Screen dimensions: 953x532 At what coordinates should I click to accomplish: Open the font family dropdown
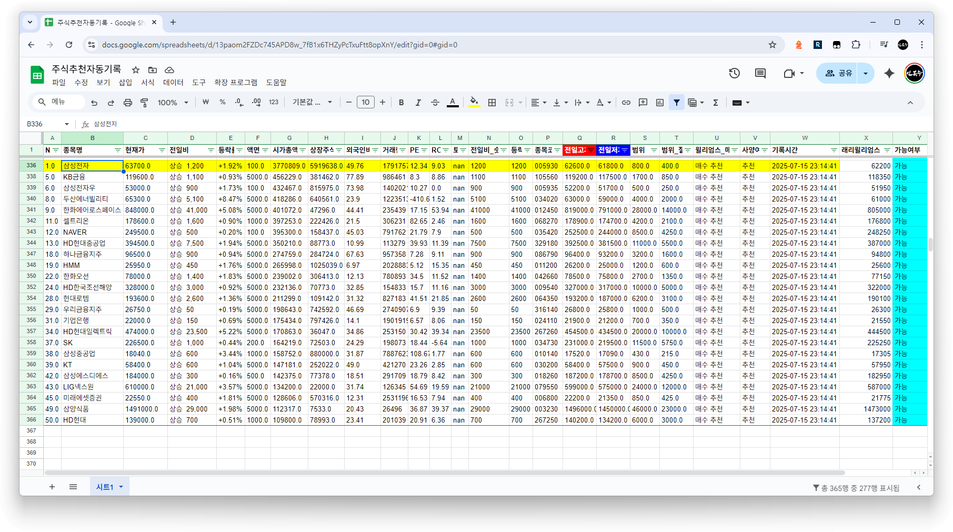[x=312, y=103]
